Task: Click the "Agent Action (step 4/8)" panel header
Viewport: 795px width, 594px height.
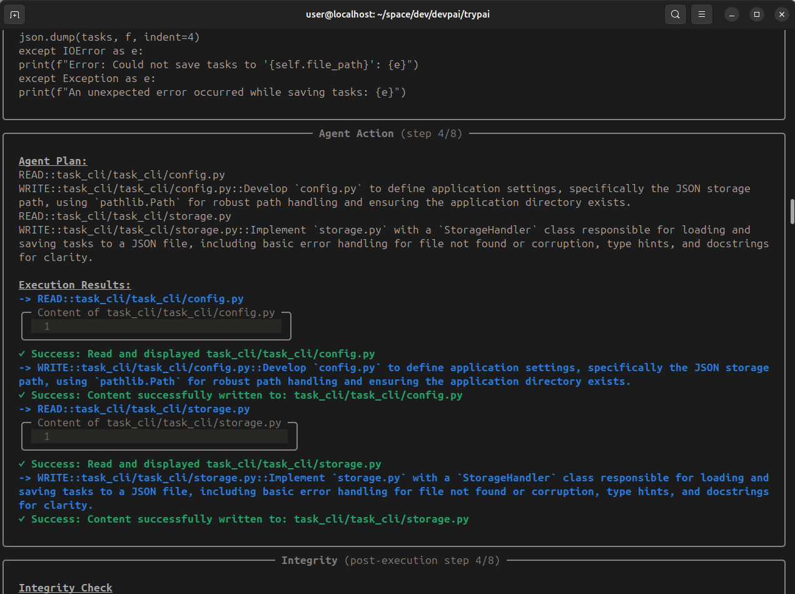Action: pyautogui.click(x=390, y=133)
